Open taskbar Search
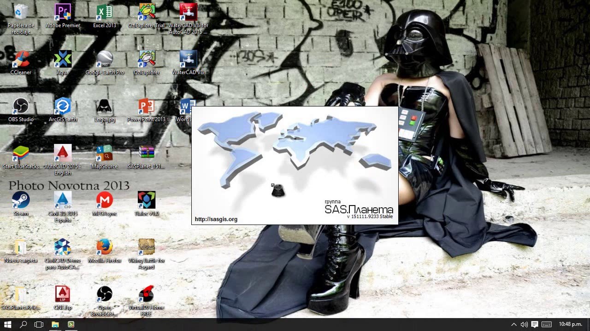 tap(24, 325)
